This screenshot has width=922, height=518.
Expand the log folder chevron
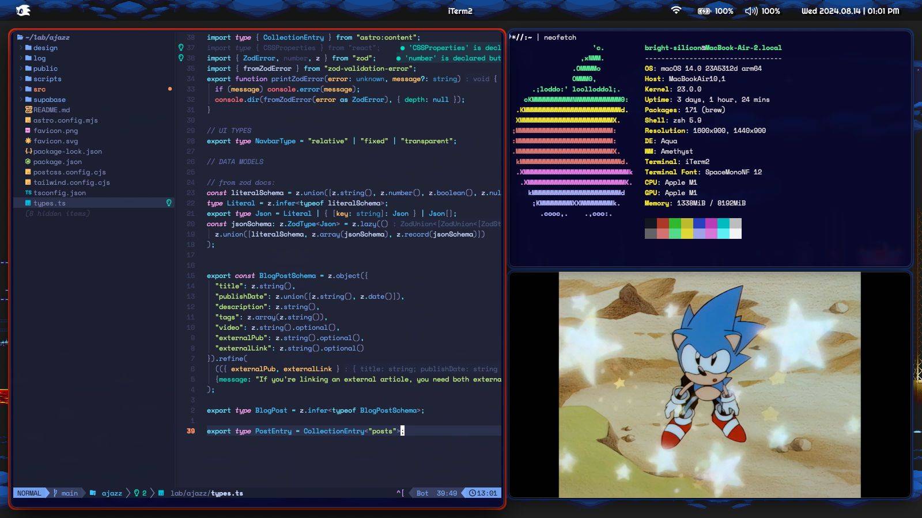(x=21, y=58)
